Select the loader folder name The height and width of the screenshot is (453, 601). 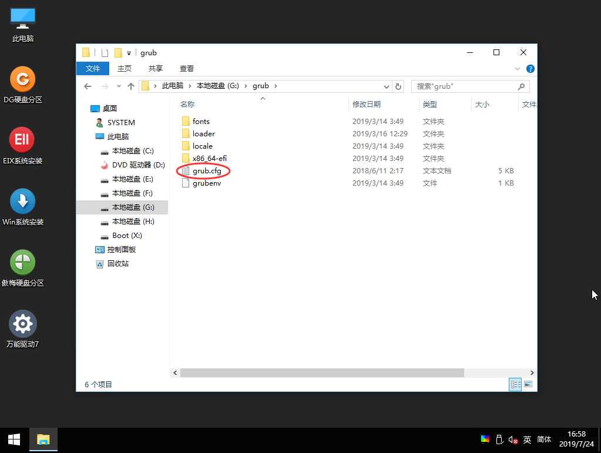tap(204, 134)
